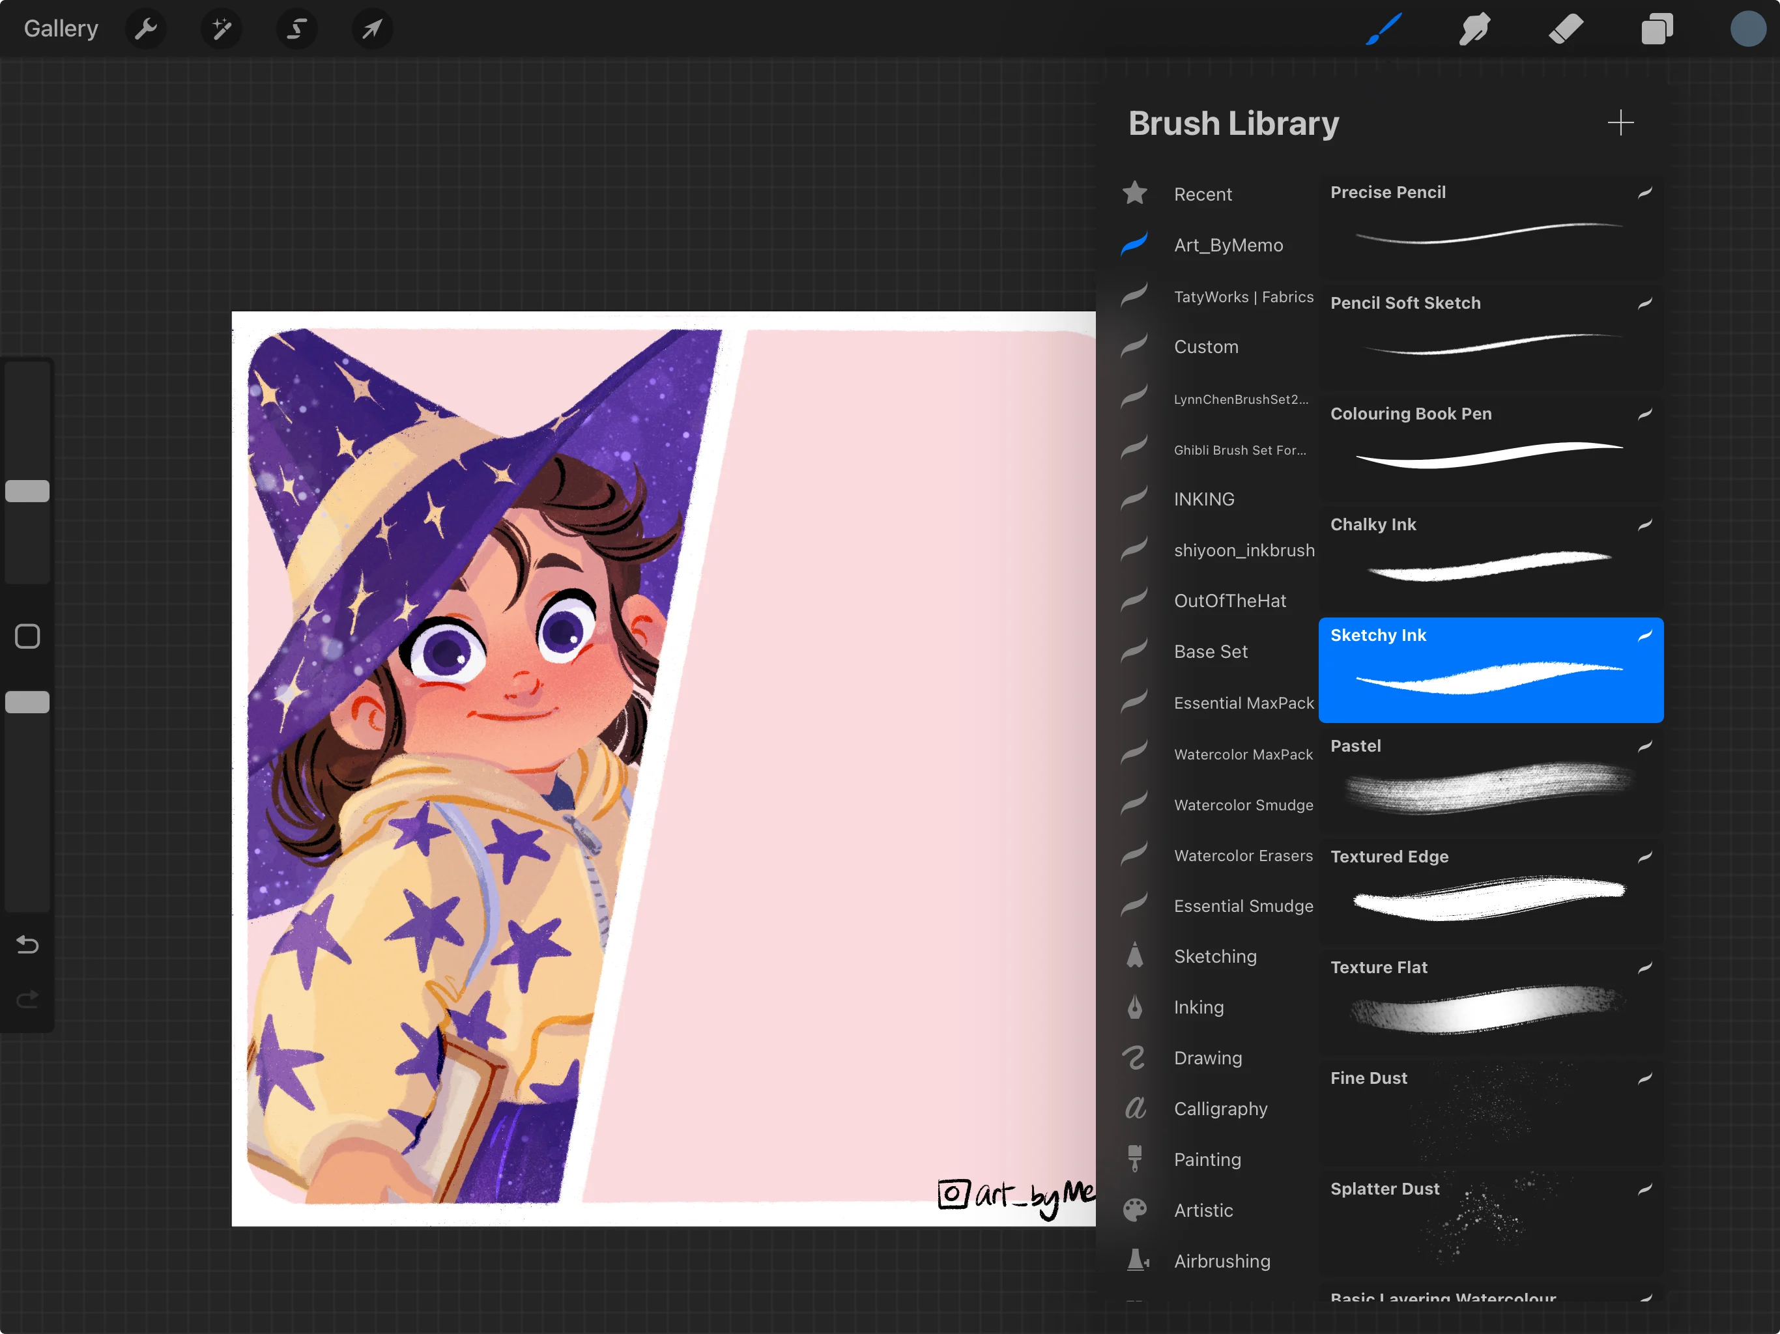Select the Selection tool

point(296,29)
